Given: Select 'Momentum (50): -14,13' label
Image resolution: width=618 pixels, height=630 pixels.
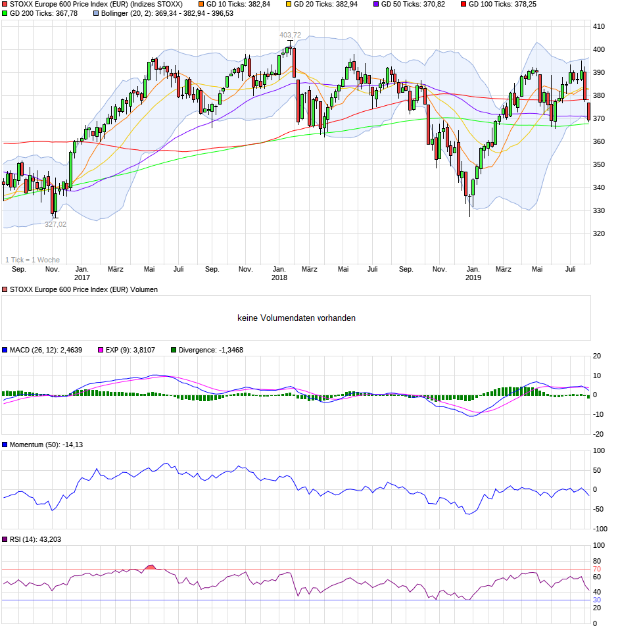Looking at the screenshot, I should coord(46,445).
